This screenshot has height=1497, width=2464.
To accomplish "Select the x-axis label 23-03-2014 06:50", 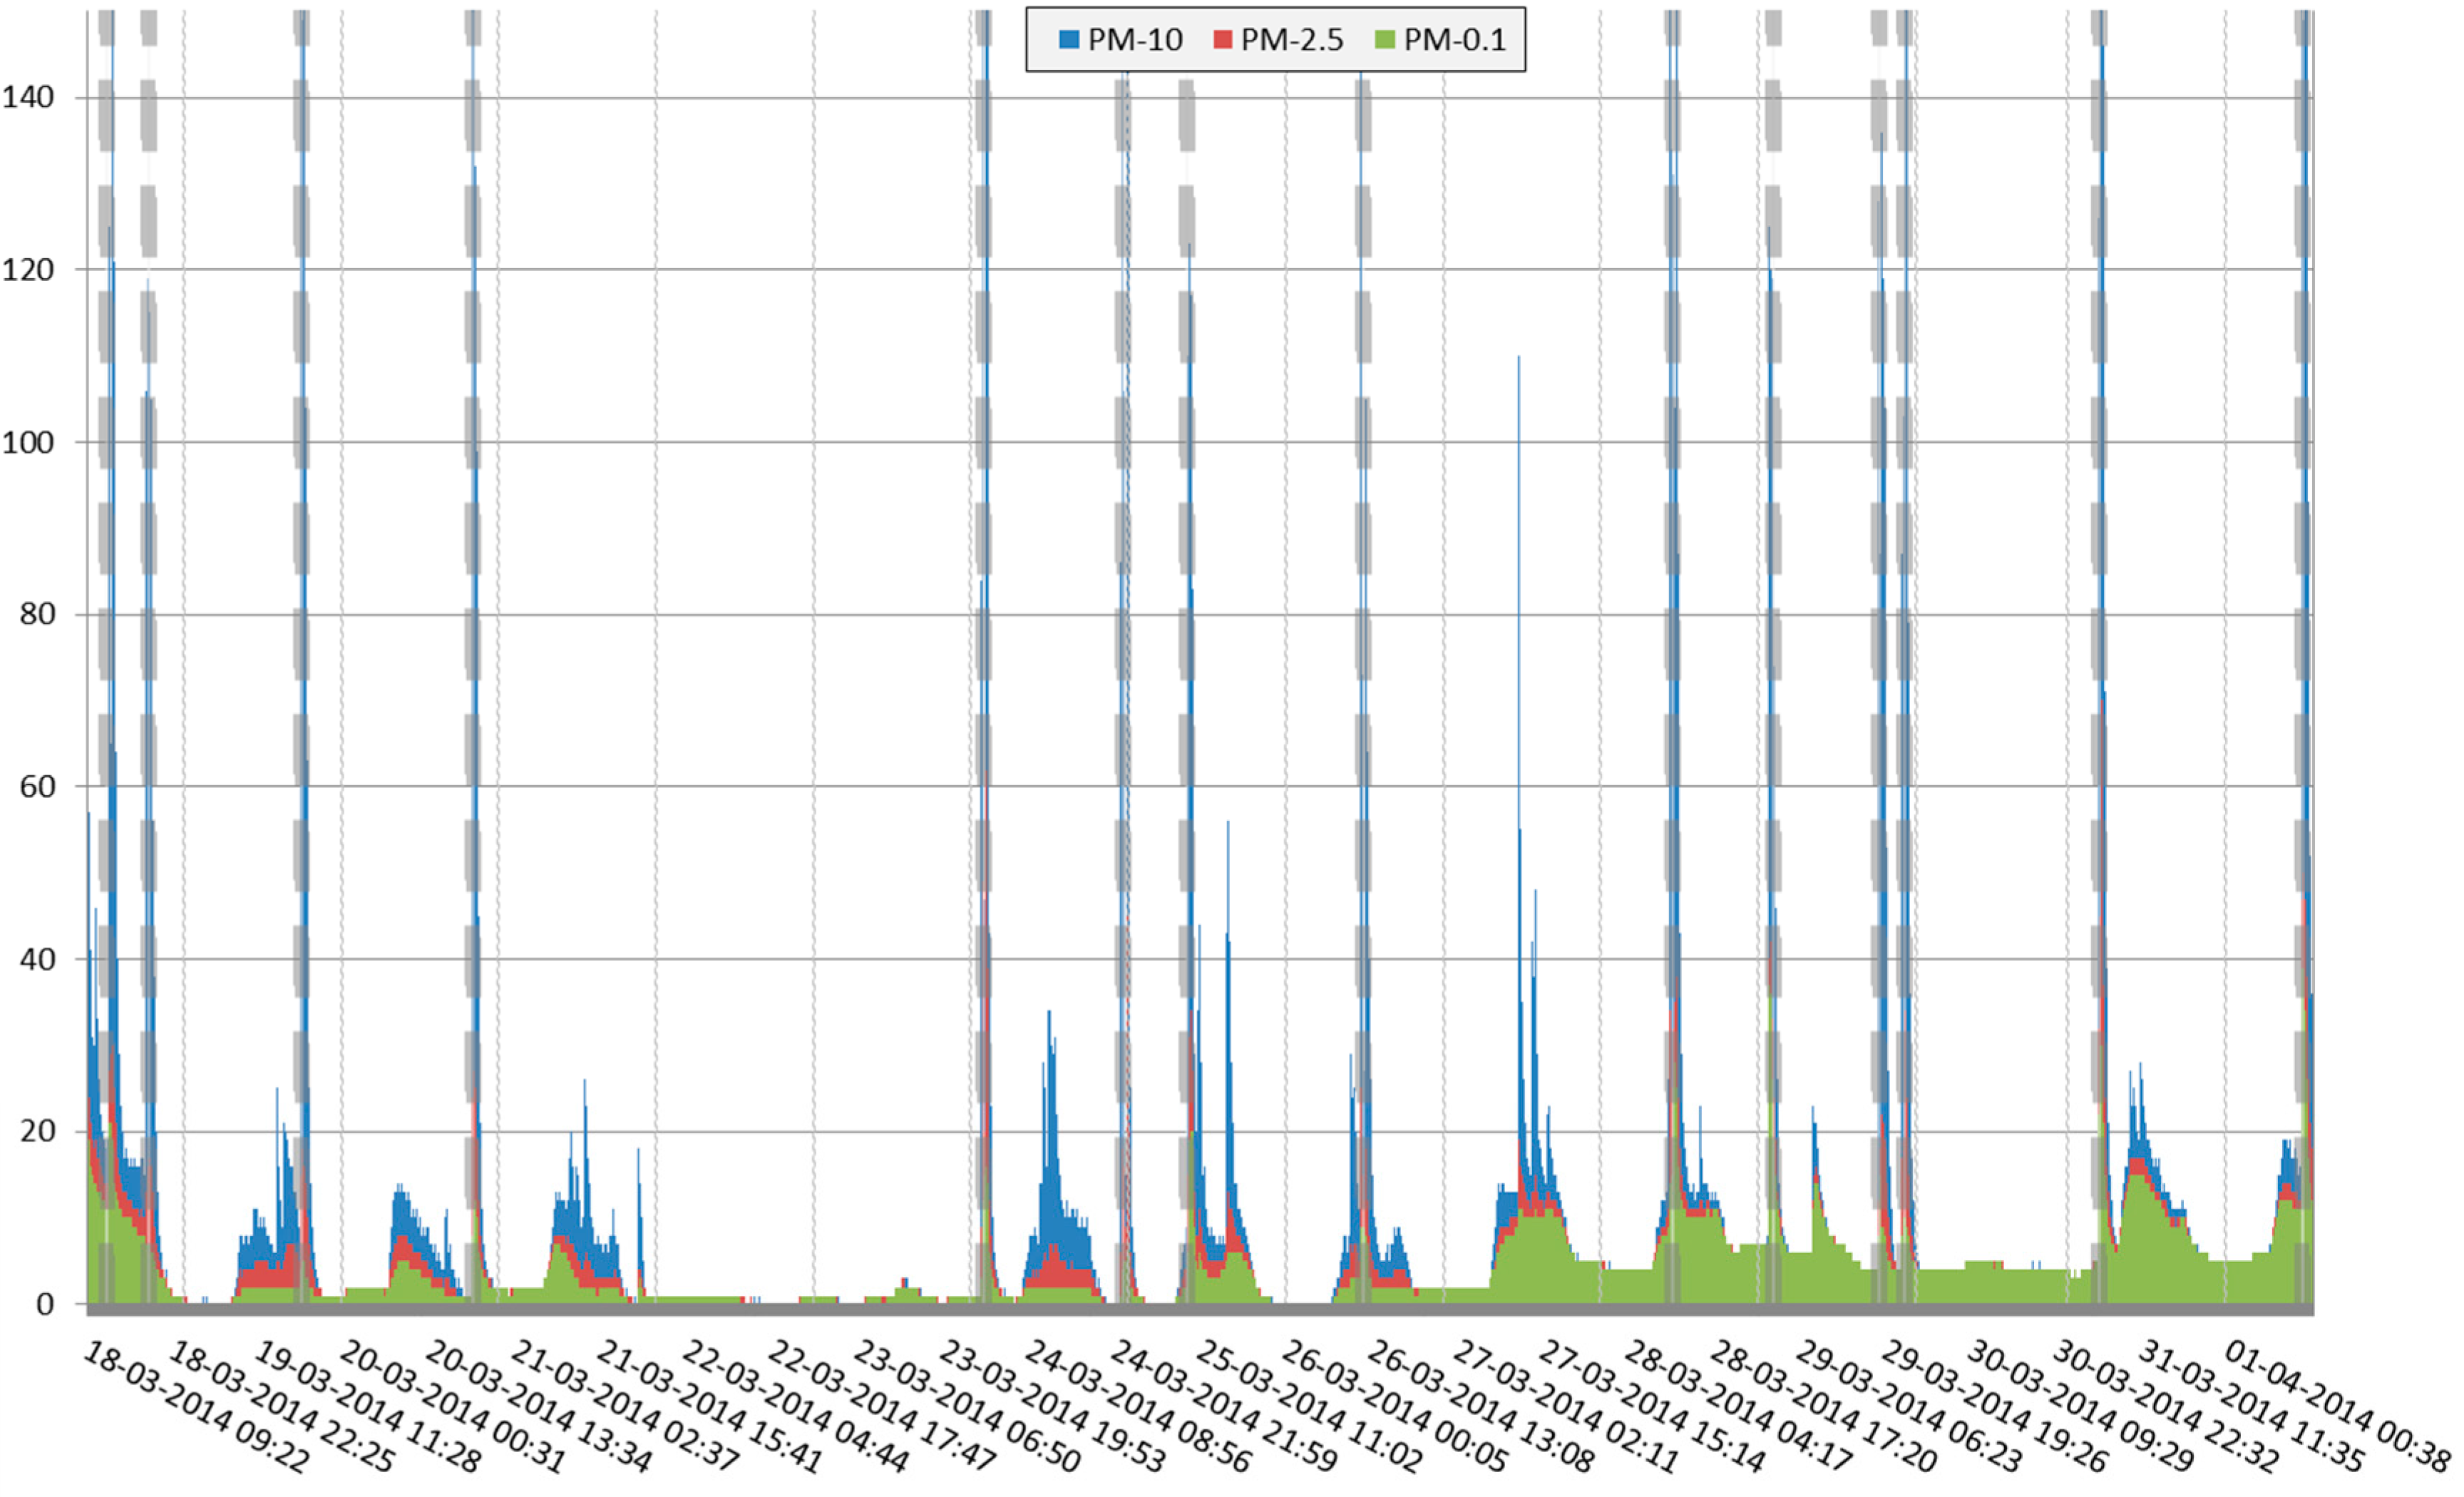I will click(966, 1407).
